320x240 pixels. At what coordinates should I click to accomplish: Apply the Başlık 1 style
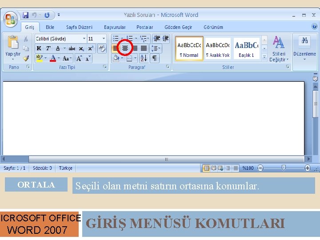click(x=246, y=48)
